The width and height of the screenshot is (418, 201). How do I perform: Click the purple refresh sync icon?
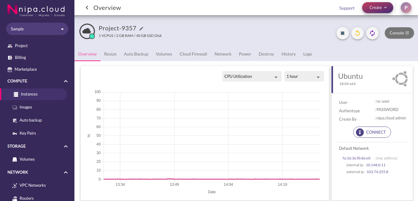pos(372,33)
